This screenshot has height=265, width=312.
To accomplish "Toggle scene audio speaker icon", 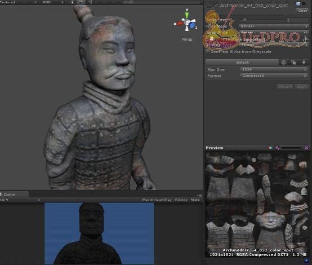I will (x=90, y=2).
